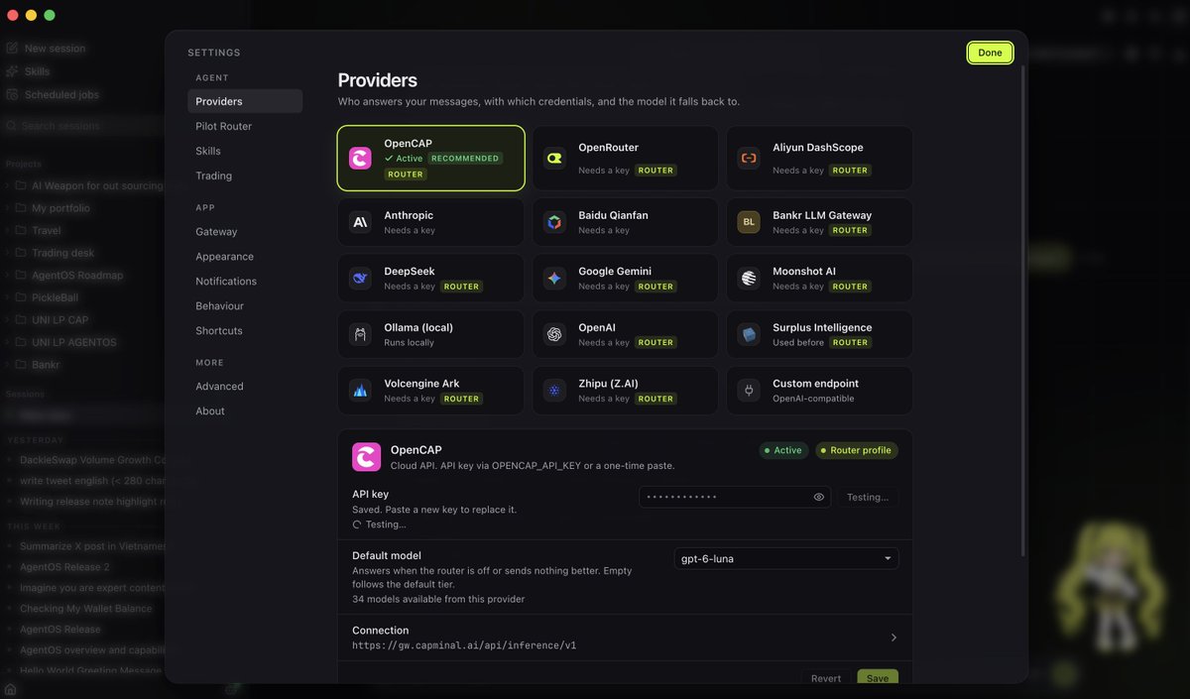Open the Gateway settings section
1190x699 pixels.
pos(245,231)
